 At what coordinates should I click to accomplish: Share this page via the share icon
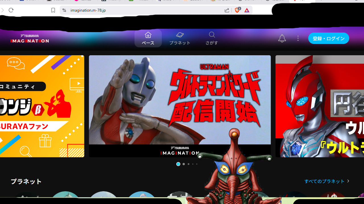227,10
